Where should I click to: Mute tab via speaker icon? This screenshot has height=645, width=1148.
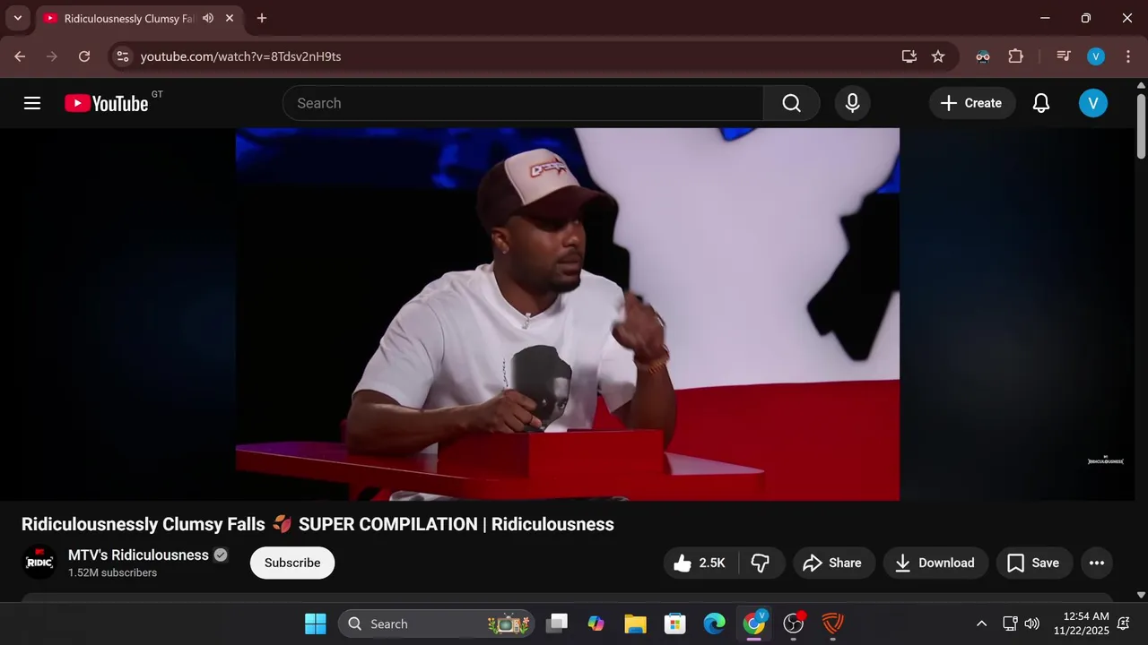point(208,18)
